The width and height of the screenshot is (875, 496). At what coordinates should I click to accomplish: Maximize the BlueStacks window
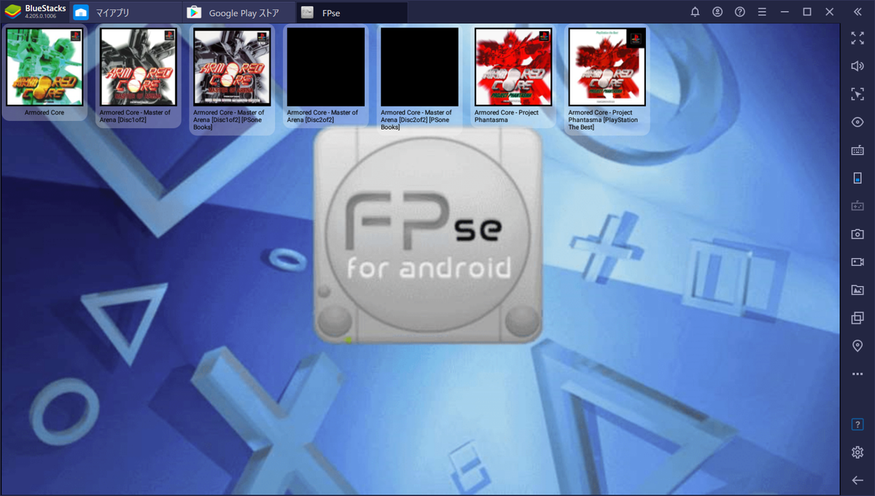(x=807, y=12)
